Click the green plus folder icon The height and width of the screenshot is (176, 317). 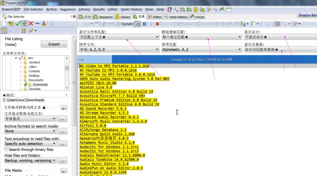pyautogui.click(x=11, y=24)
